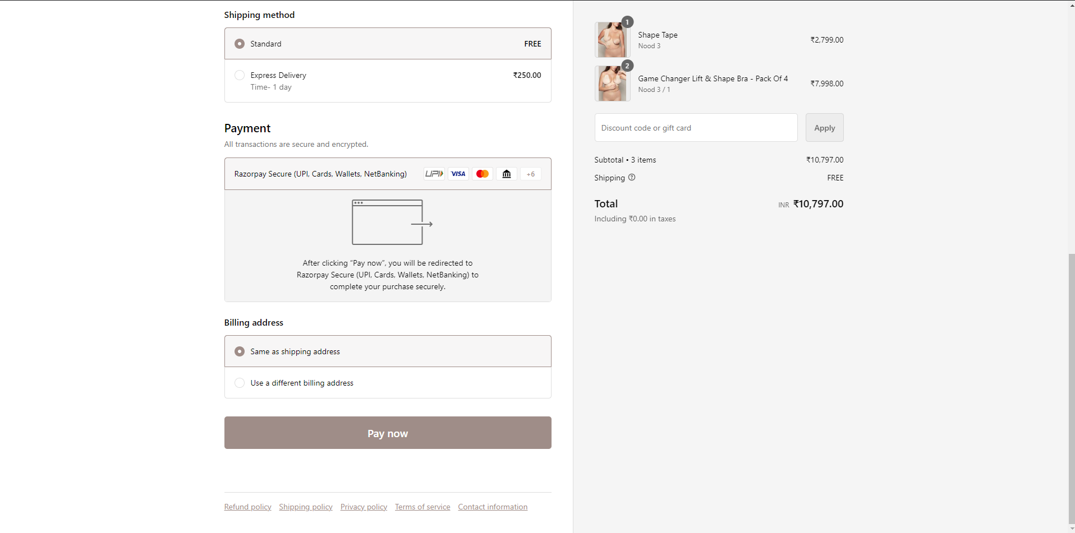The image size is (1075, 533).
Task: Click the quantity badge on Shape Tape
Action: pyautogui.click(x=627, y=22)
